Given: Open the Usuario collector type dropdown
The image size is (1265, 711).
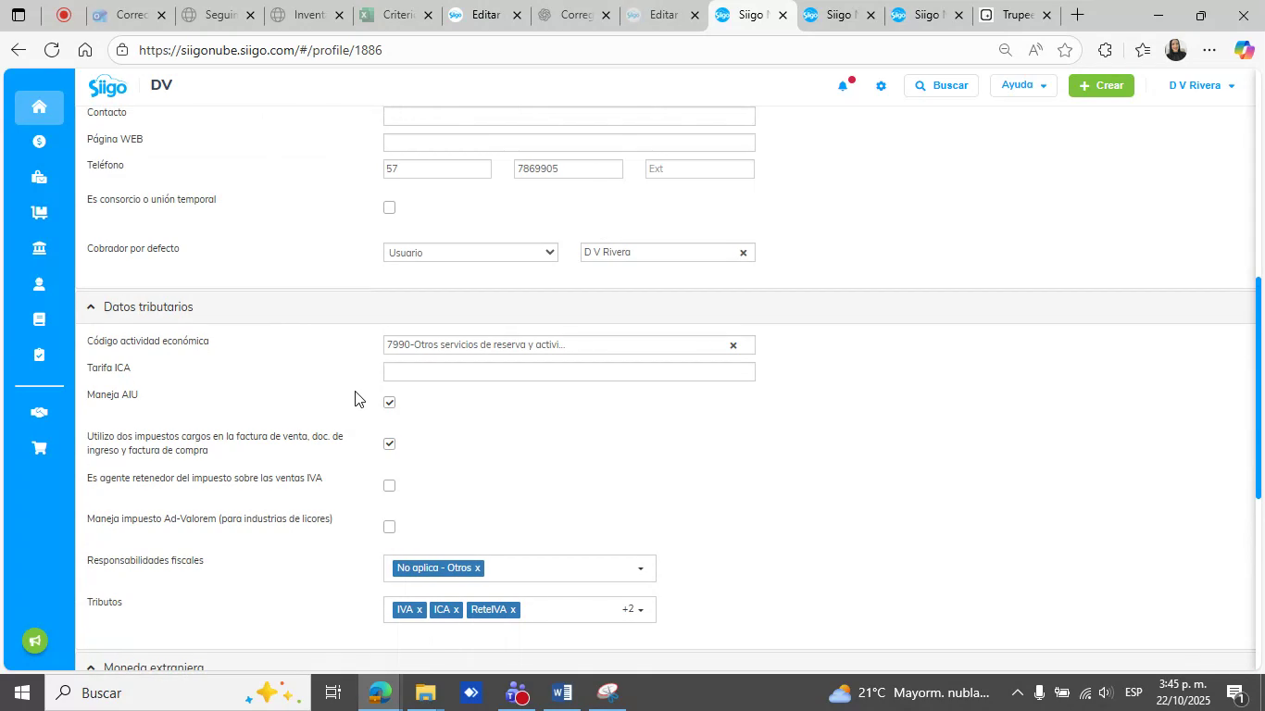Looking at the screenshot, I should (470, 253).
